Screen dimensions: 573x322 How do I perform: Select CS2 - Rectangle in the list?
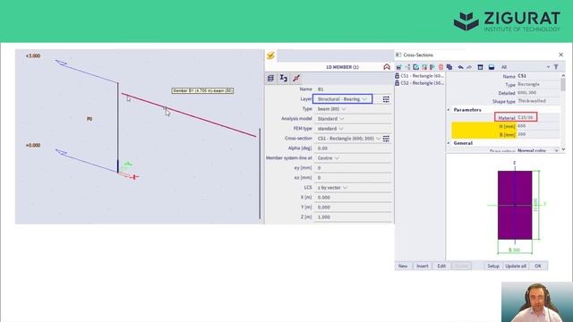pyautogui.click(x=420, y=83)
